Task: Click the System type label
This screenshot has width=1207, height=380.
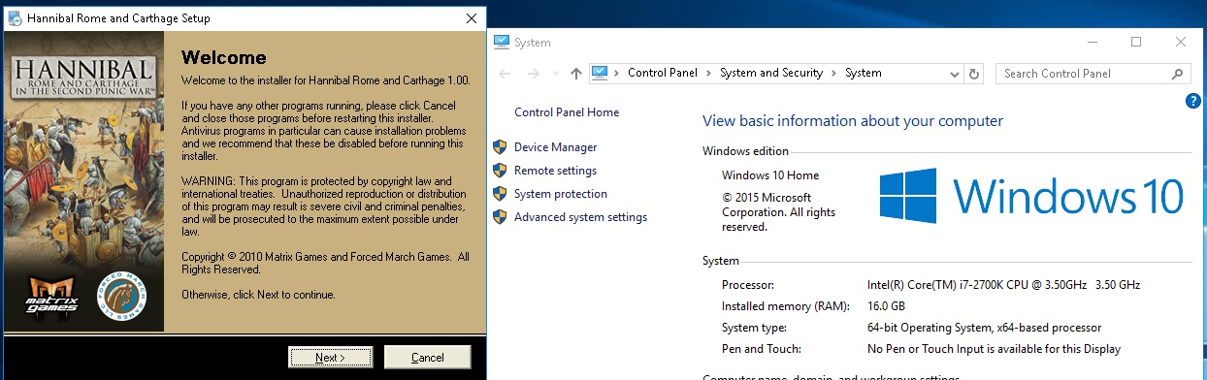Action: 754,328
